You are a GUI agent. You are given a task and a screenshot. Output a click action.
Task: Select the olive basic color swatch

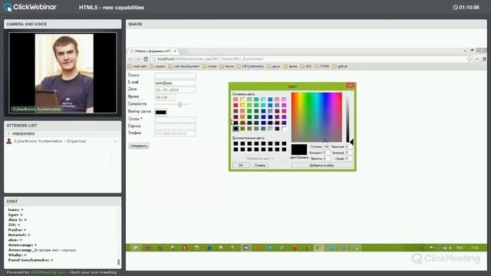coord(242,129)
